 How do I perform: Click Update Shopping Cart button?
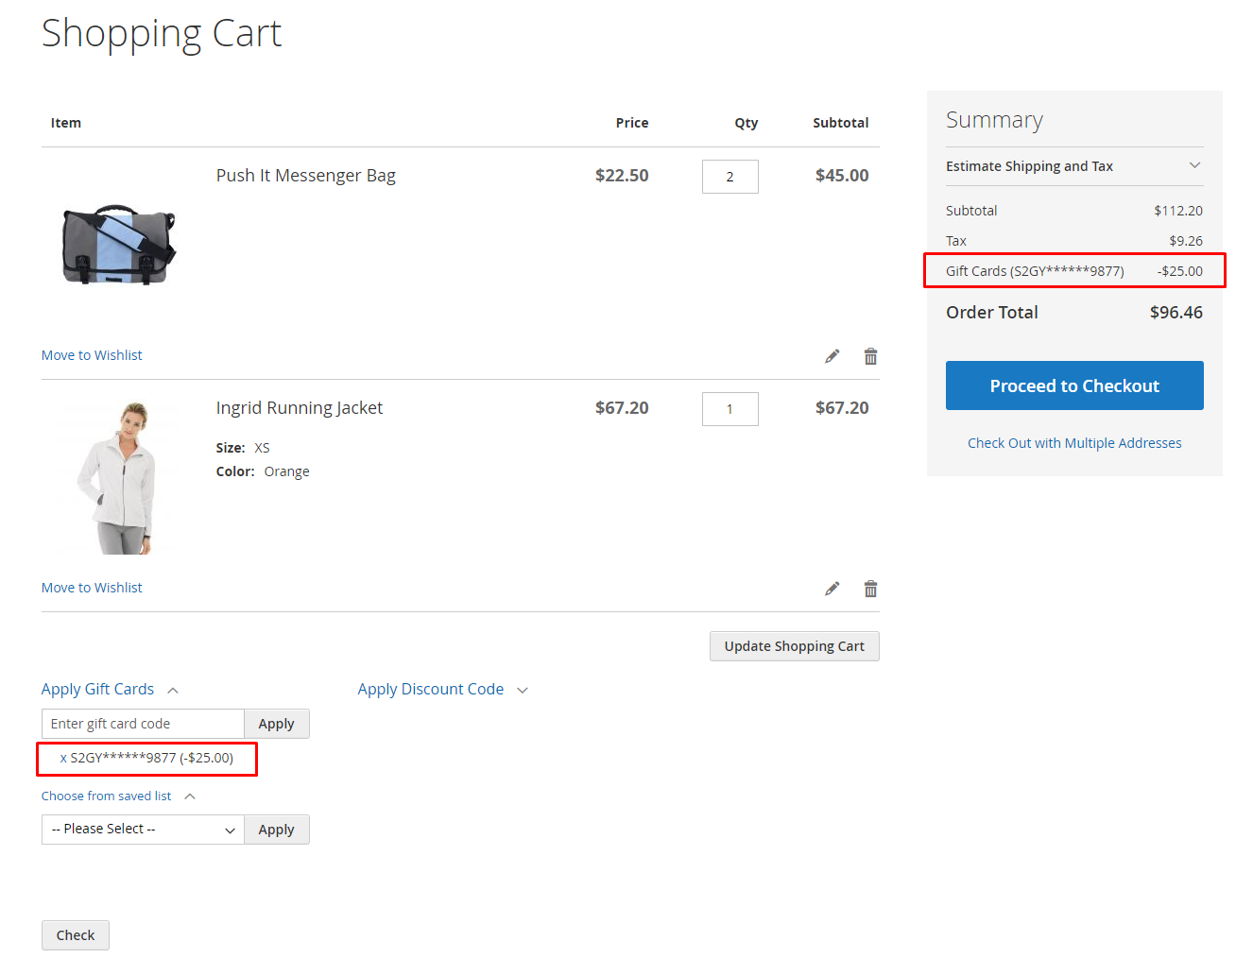pos(794,646)
